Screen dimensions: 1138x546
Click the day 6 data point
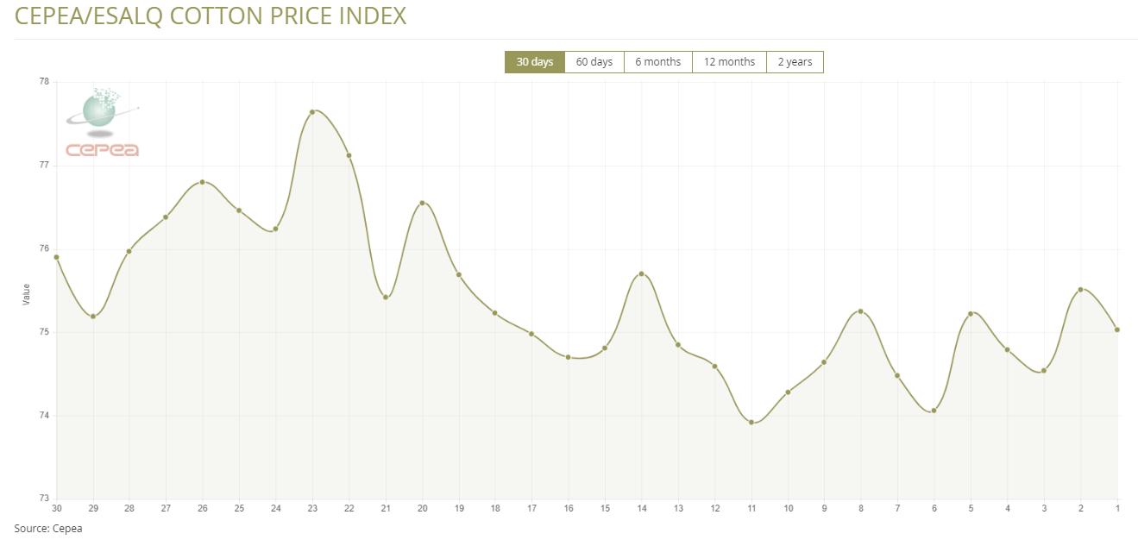[934, 411]
